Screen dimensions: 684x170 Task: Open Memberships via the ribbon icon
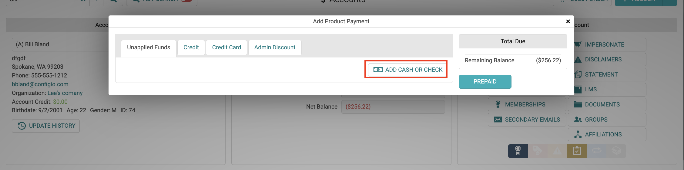pos(498,104)
